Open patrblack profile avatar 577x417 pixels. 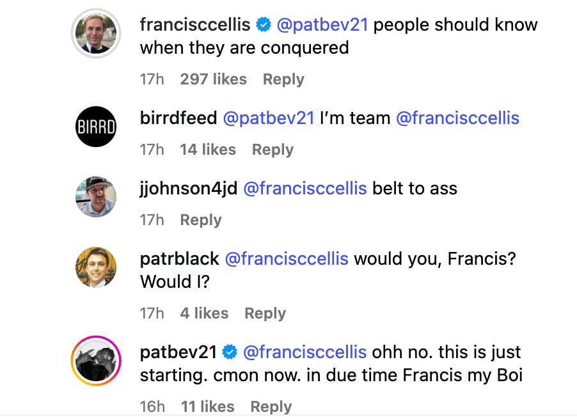coord(96,267)
